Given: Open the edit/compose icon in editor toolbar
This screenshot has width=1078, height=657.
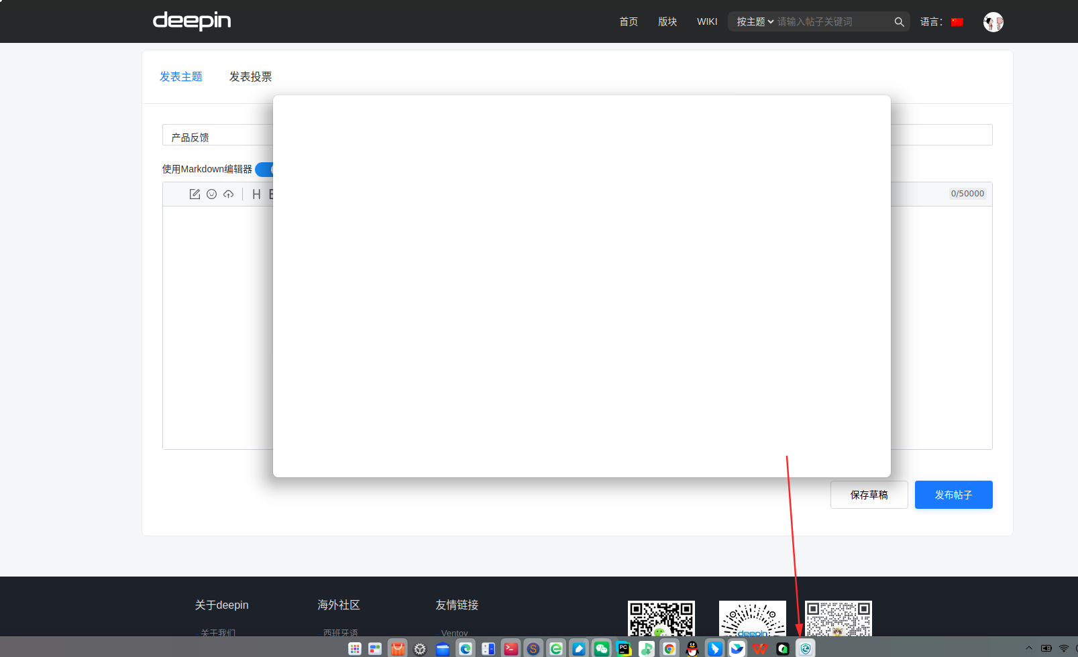Looking at the screenshot, I should [195, 194].
